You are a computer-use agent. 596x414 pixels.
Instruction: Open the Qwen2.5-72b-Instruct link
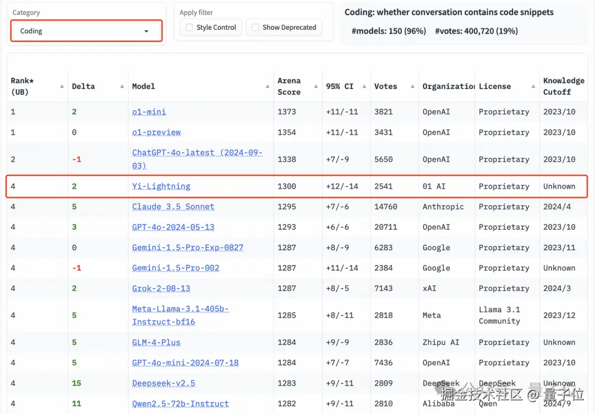coord(180,404)
